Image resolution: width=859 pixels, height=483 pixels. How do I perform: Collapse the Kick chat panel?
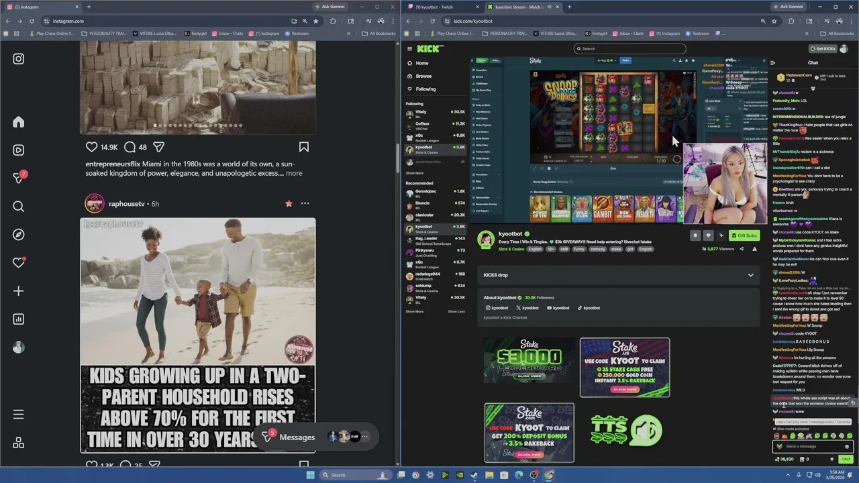point(773,62)
